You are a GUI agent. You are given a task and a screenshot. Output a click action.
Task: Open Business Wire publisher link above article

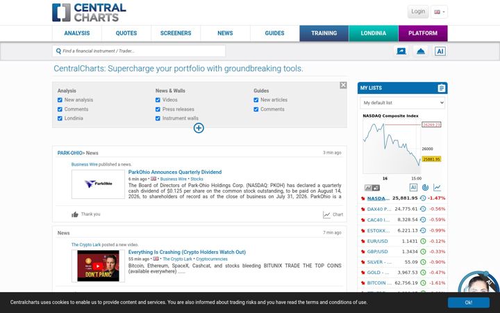tap(85, 164)
